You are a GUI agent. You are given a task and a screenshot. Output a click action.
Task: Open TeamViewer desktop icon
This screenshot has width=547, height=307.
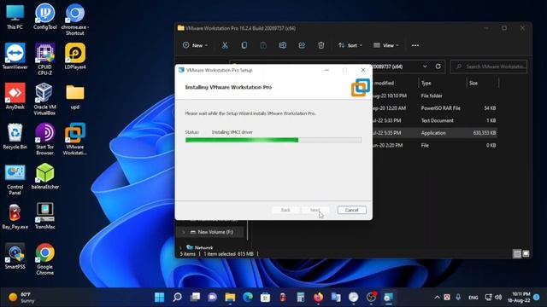click(15, 57)
